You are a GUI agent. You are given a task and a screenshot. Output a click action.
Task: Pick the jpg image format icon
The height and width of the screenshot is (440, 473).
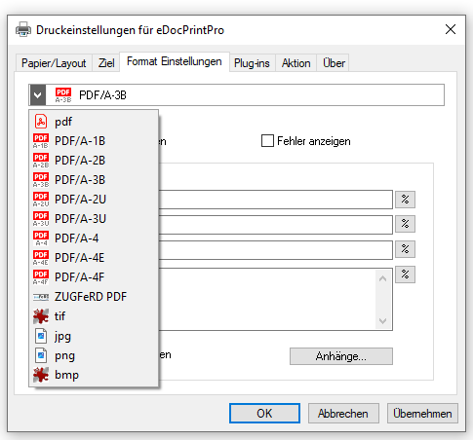point(41,336)
